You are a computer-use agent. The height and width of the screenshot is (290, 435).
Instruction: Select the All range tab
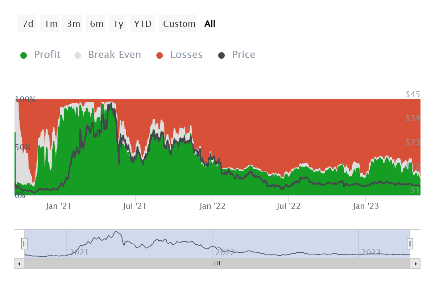click(209, 23)
